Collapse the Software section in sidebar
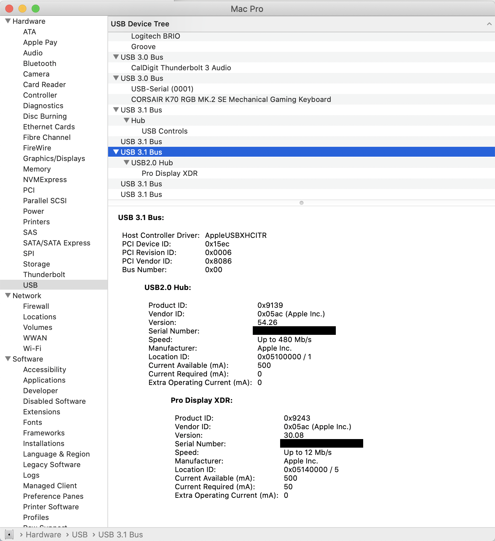 (x=8, y=359)
